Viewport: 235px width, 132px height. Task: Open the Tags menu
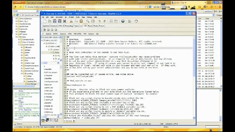83,17
